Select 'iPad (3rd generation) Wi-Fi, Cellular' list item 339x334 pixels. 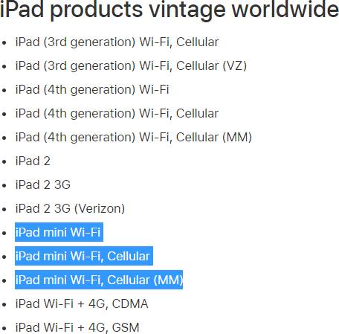click(x=117, y=42)
